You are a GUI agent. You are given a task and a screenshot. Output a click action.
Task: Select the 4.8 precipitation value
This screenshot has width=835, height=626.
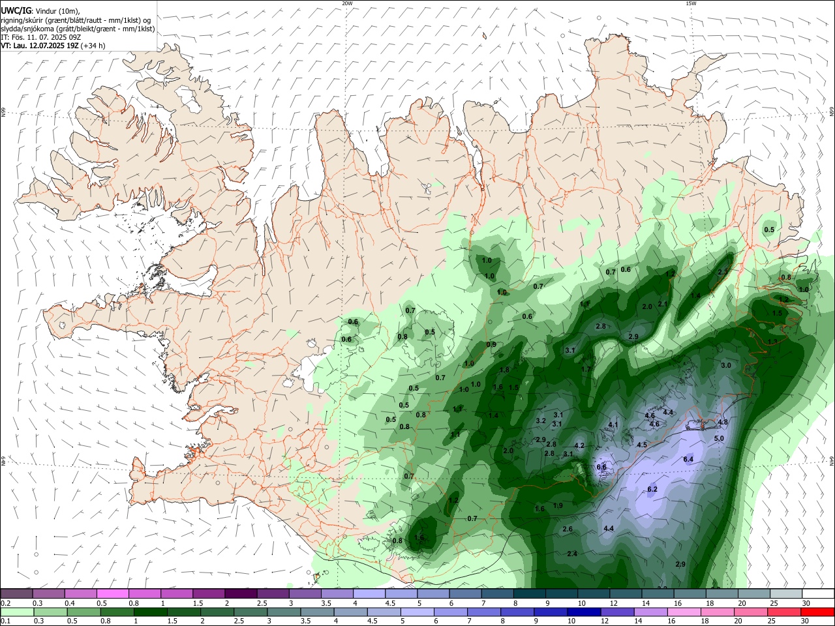click(723, 423)
